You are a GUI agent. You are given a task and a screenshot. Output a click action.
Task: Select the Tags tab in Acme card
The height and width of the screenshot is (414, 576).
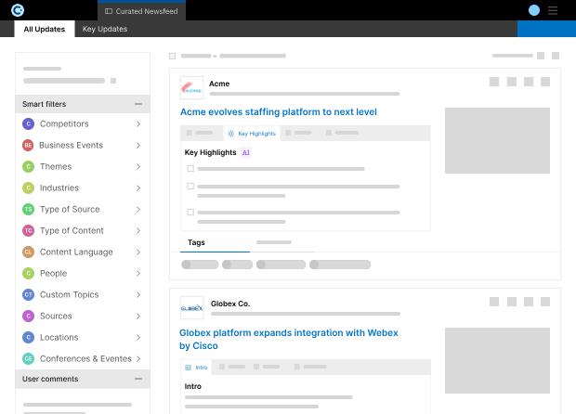(x=215, y=242)
